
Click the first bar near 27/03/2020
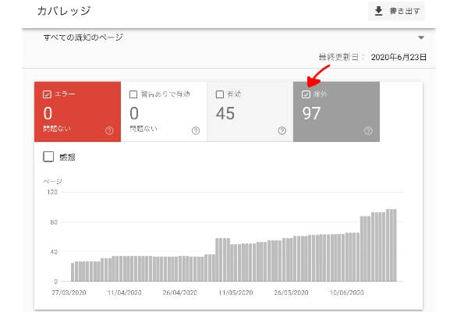click(73, 272)
